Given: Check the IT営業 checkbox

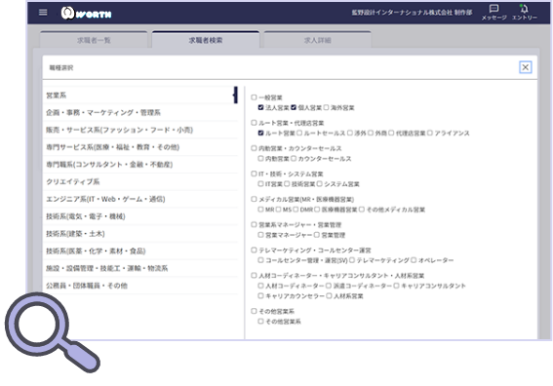Looking at the screenshot, I should click(260, 183).
